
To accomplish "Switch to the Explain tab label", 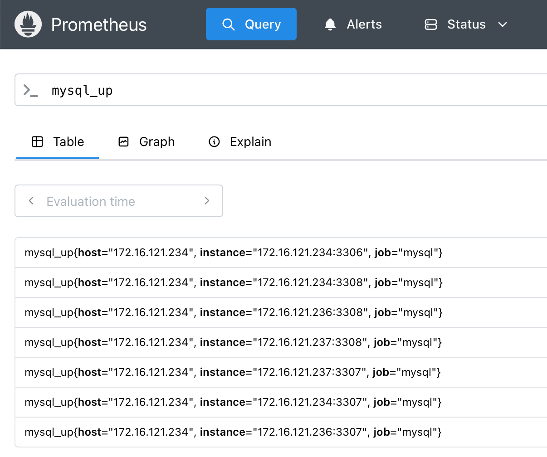I will (x=250, y=142).
